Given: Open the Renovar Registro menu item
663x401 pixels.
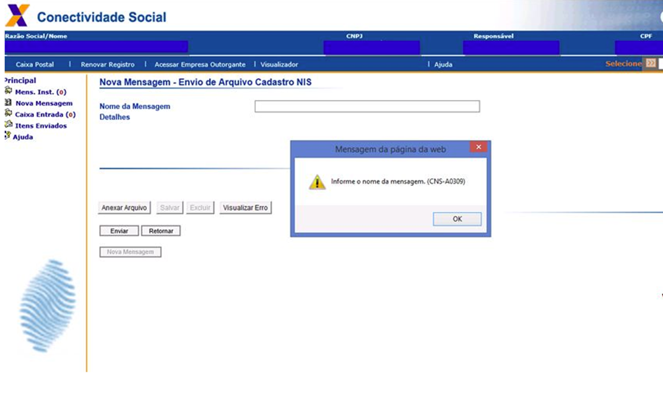Looking at the screenshot, I should point(108,65).
